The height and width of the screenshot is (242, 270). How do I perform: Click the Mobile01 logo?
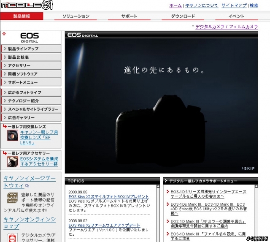tap(27, 5)
